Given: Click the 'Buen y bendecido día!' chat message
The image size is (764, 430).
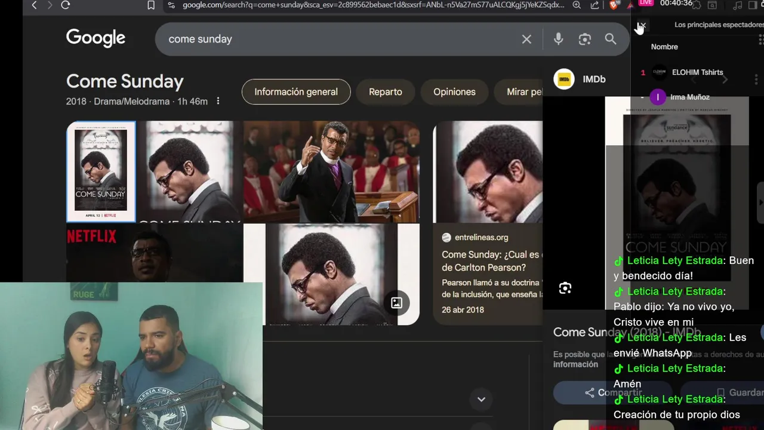Looking at the screenshot, I should (x=684, y=268).
